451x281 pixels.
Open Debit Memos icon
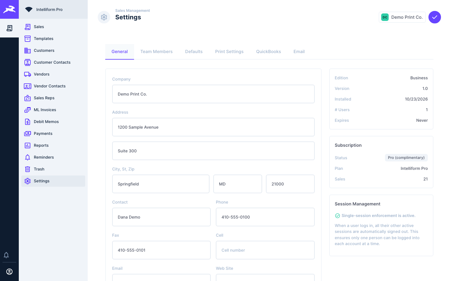click(x=28, y=122)
